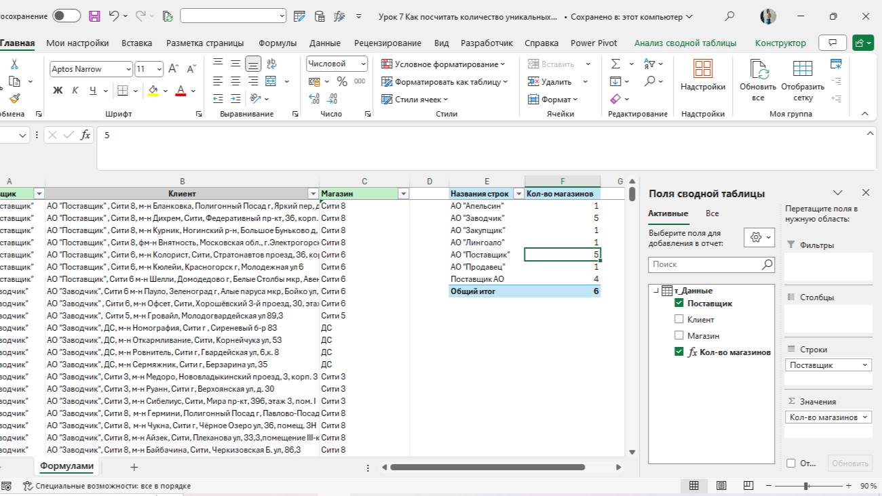Click Отобразить сетку grid icon
This screenshot has height=496, width=882.
click(x=803, y=69)
